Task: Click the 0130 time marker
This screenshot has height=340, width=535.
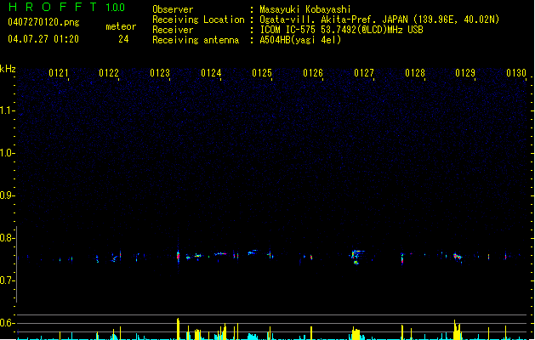Action: (516, 73)
